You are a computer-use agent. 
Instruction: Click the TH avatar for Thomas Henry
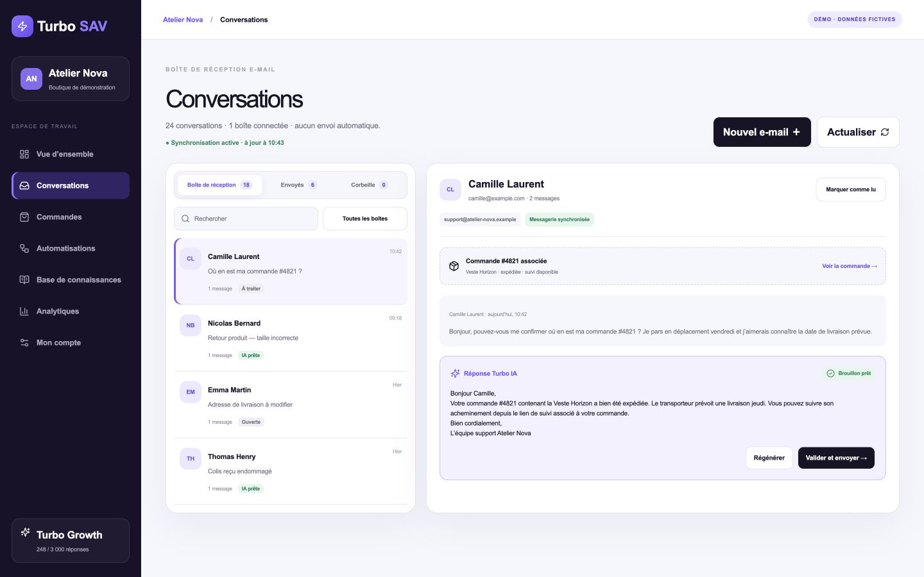pos(191,458)
